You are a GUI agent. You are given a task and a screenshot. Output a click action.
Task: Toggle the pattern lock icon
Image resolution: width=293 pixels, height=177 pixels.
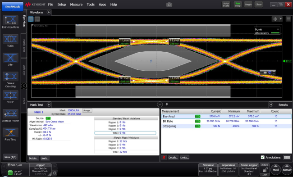[x=265, y=170]
